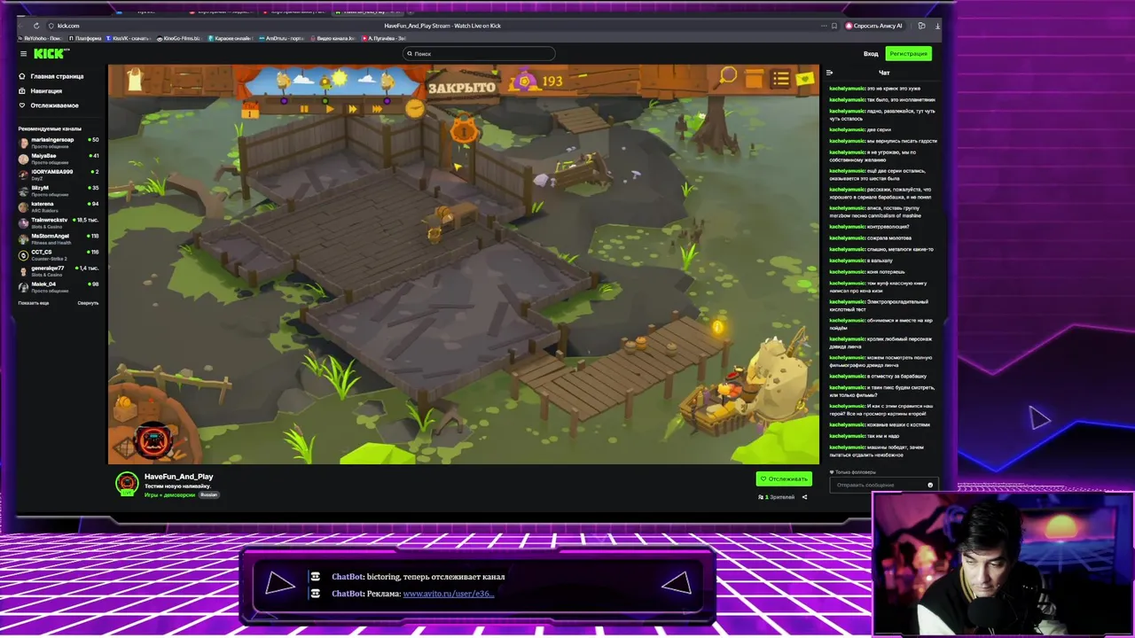Image resolution: width=1135 pixels, height=638 pixels.
Task: Select Malek_04 channel row
Action: pyautogui.click(x=59, y=286)
